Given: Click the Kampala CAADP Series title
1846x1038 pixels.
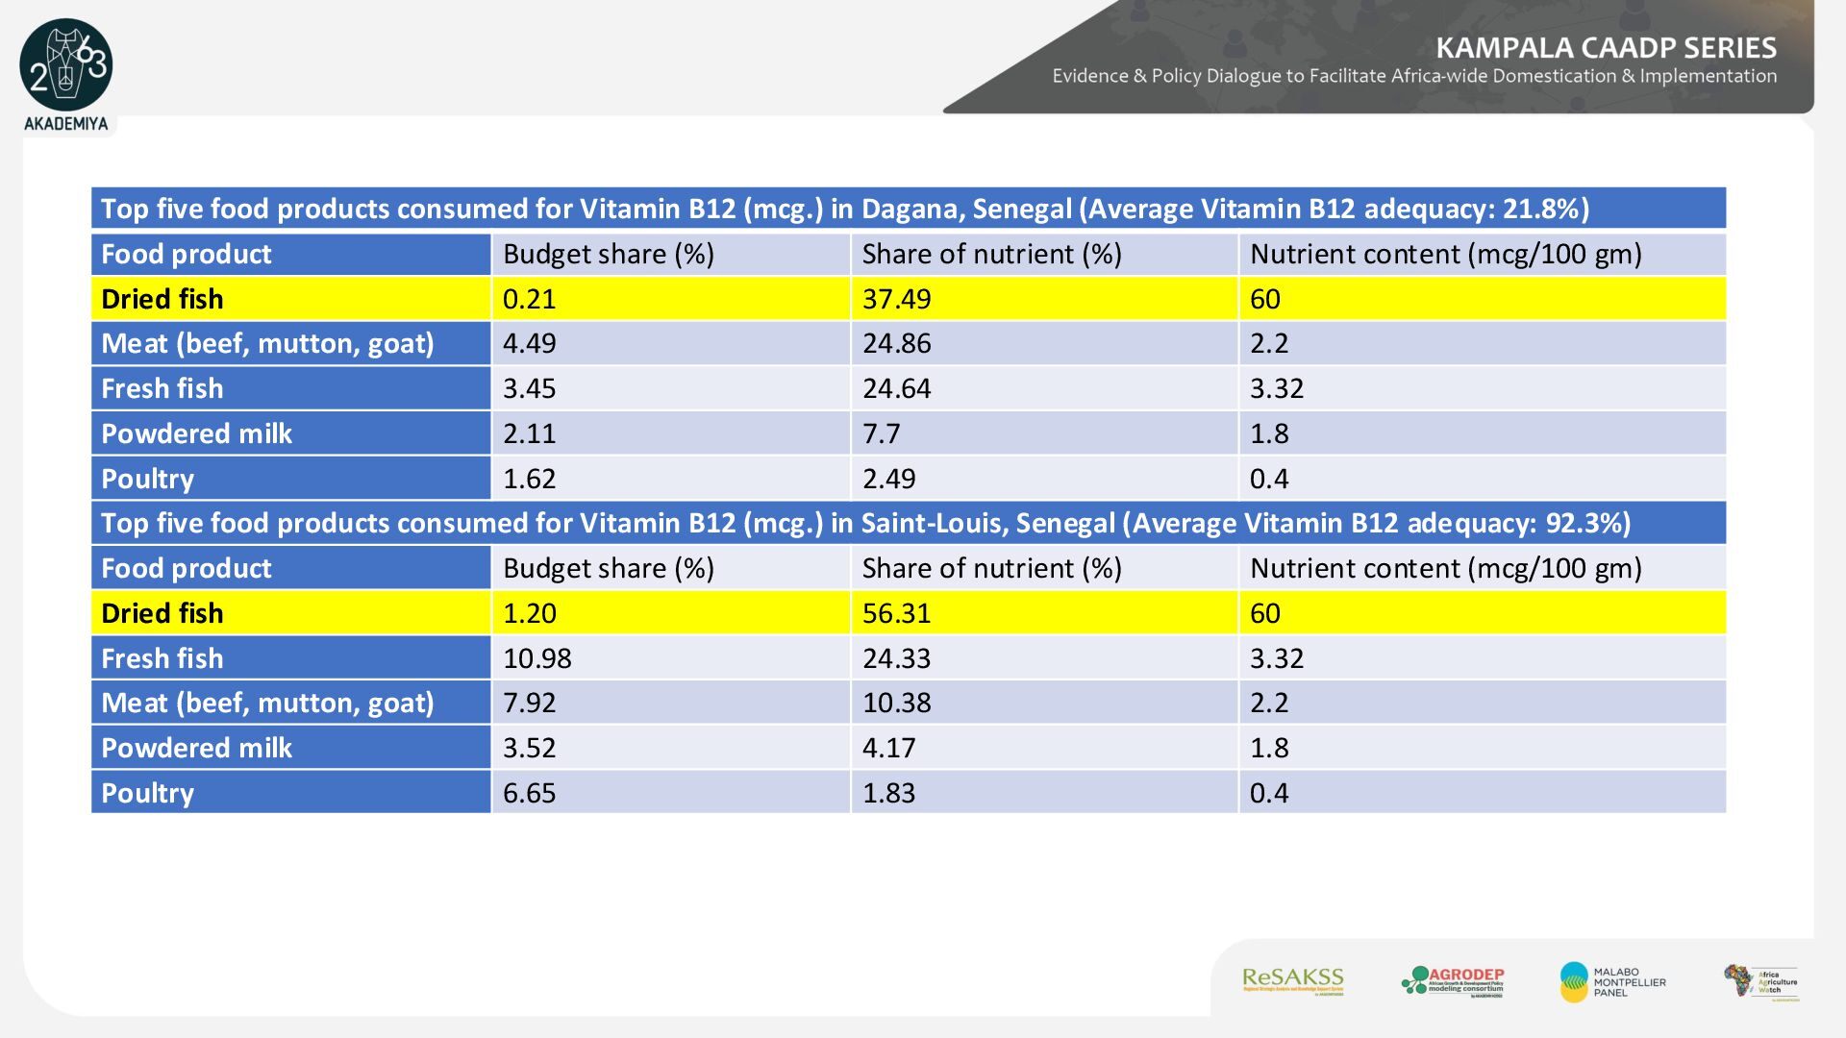Looking at the screenshot, I should [1606, 48].
